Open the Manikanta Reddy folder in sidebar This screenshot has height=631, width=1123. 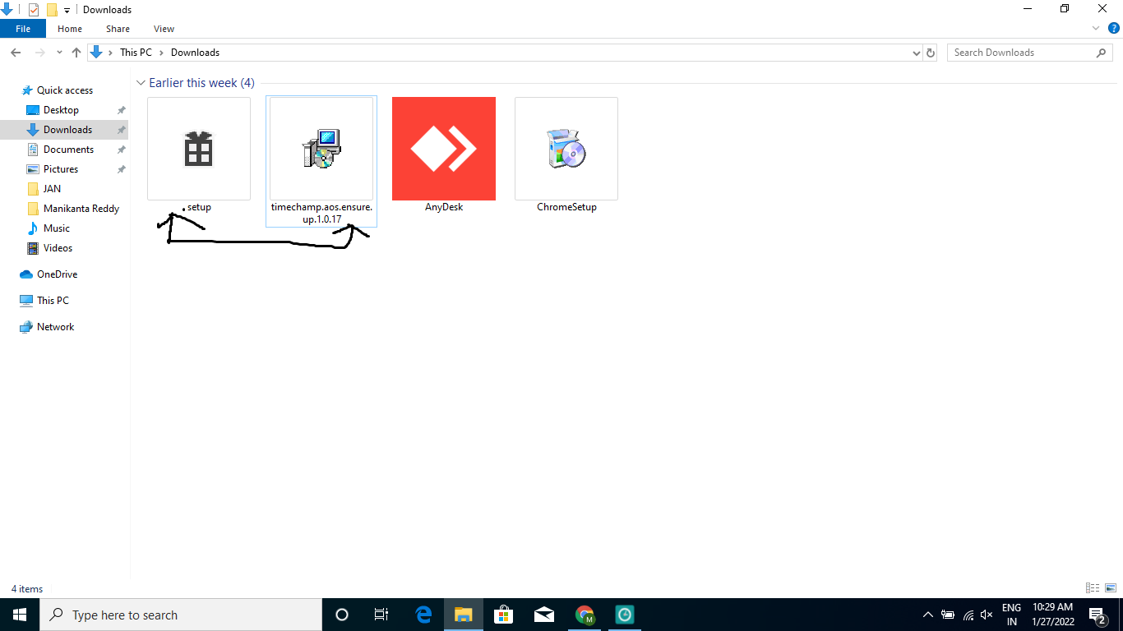coord(81,209)
